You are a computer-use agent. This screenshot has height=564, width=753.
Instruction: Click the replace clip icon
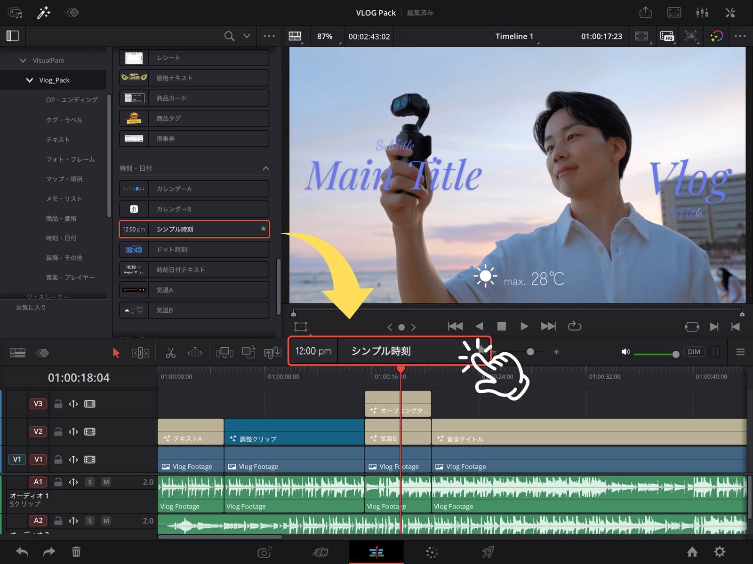click(272, 352)
